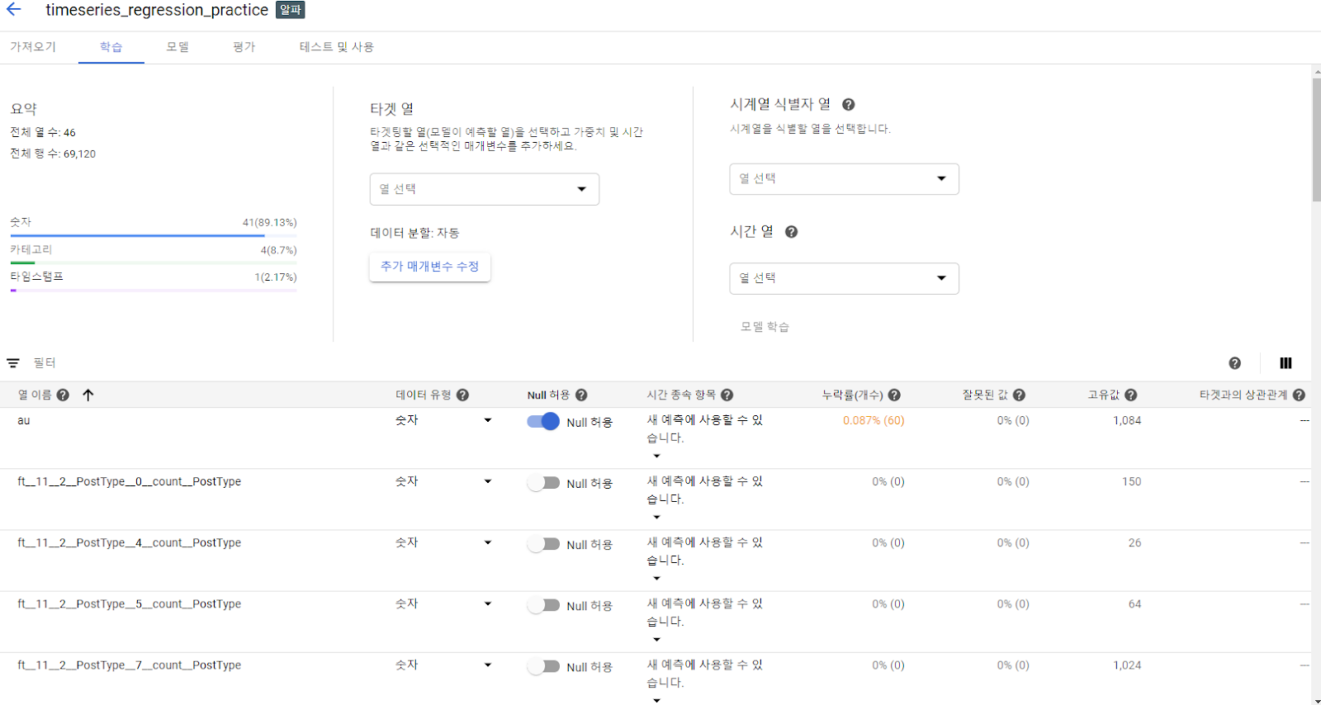Open help for 열 이름 column header

tap(63, 395)
